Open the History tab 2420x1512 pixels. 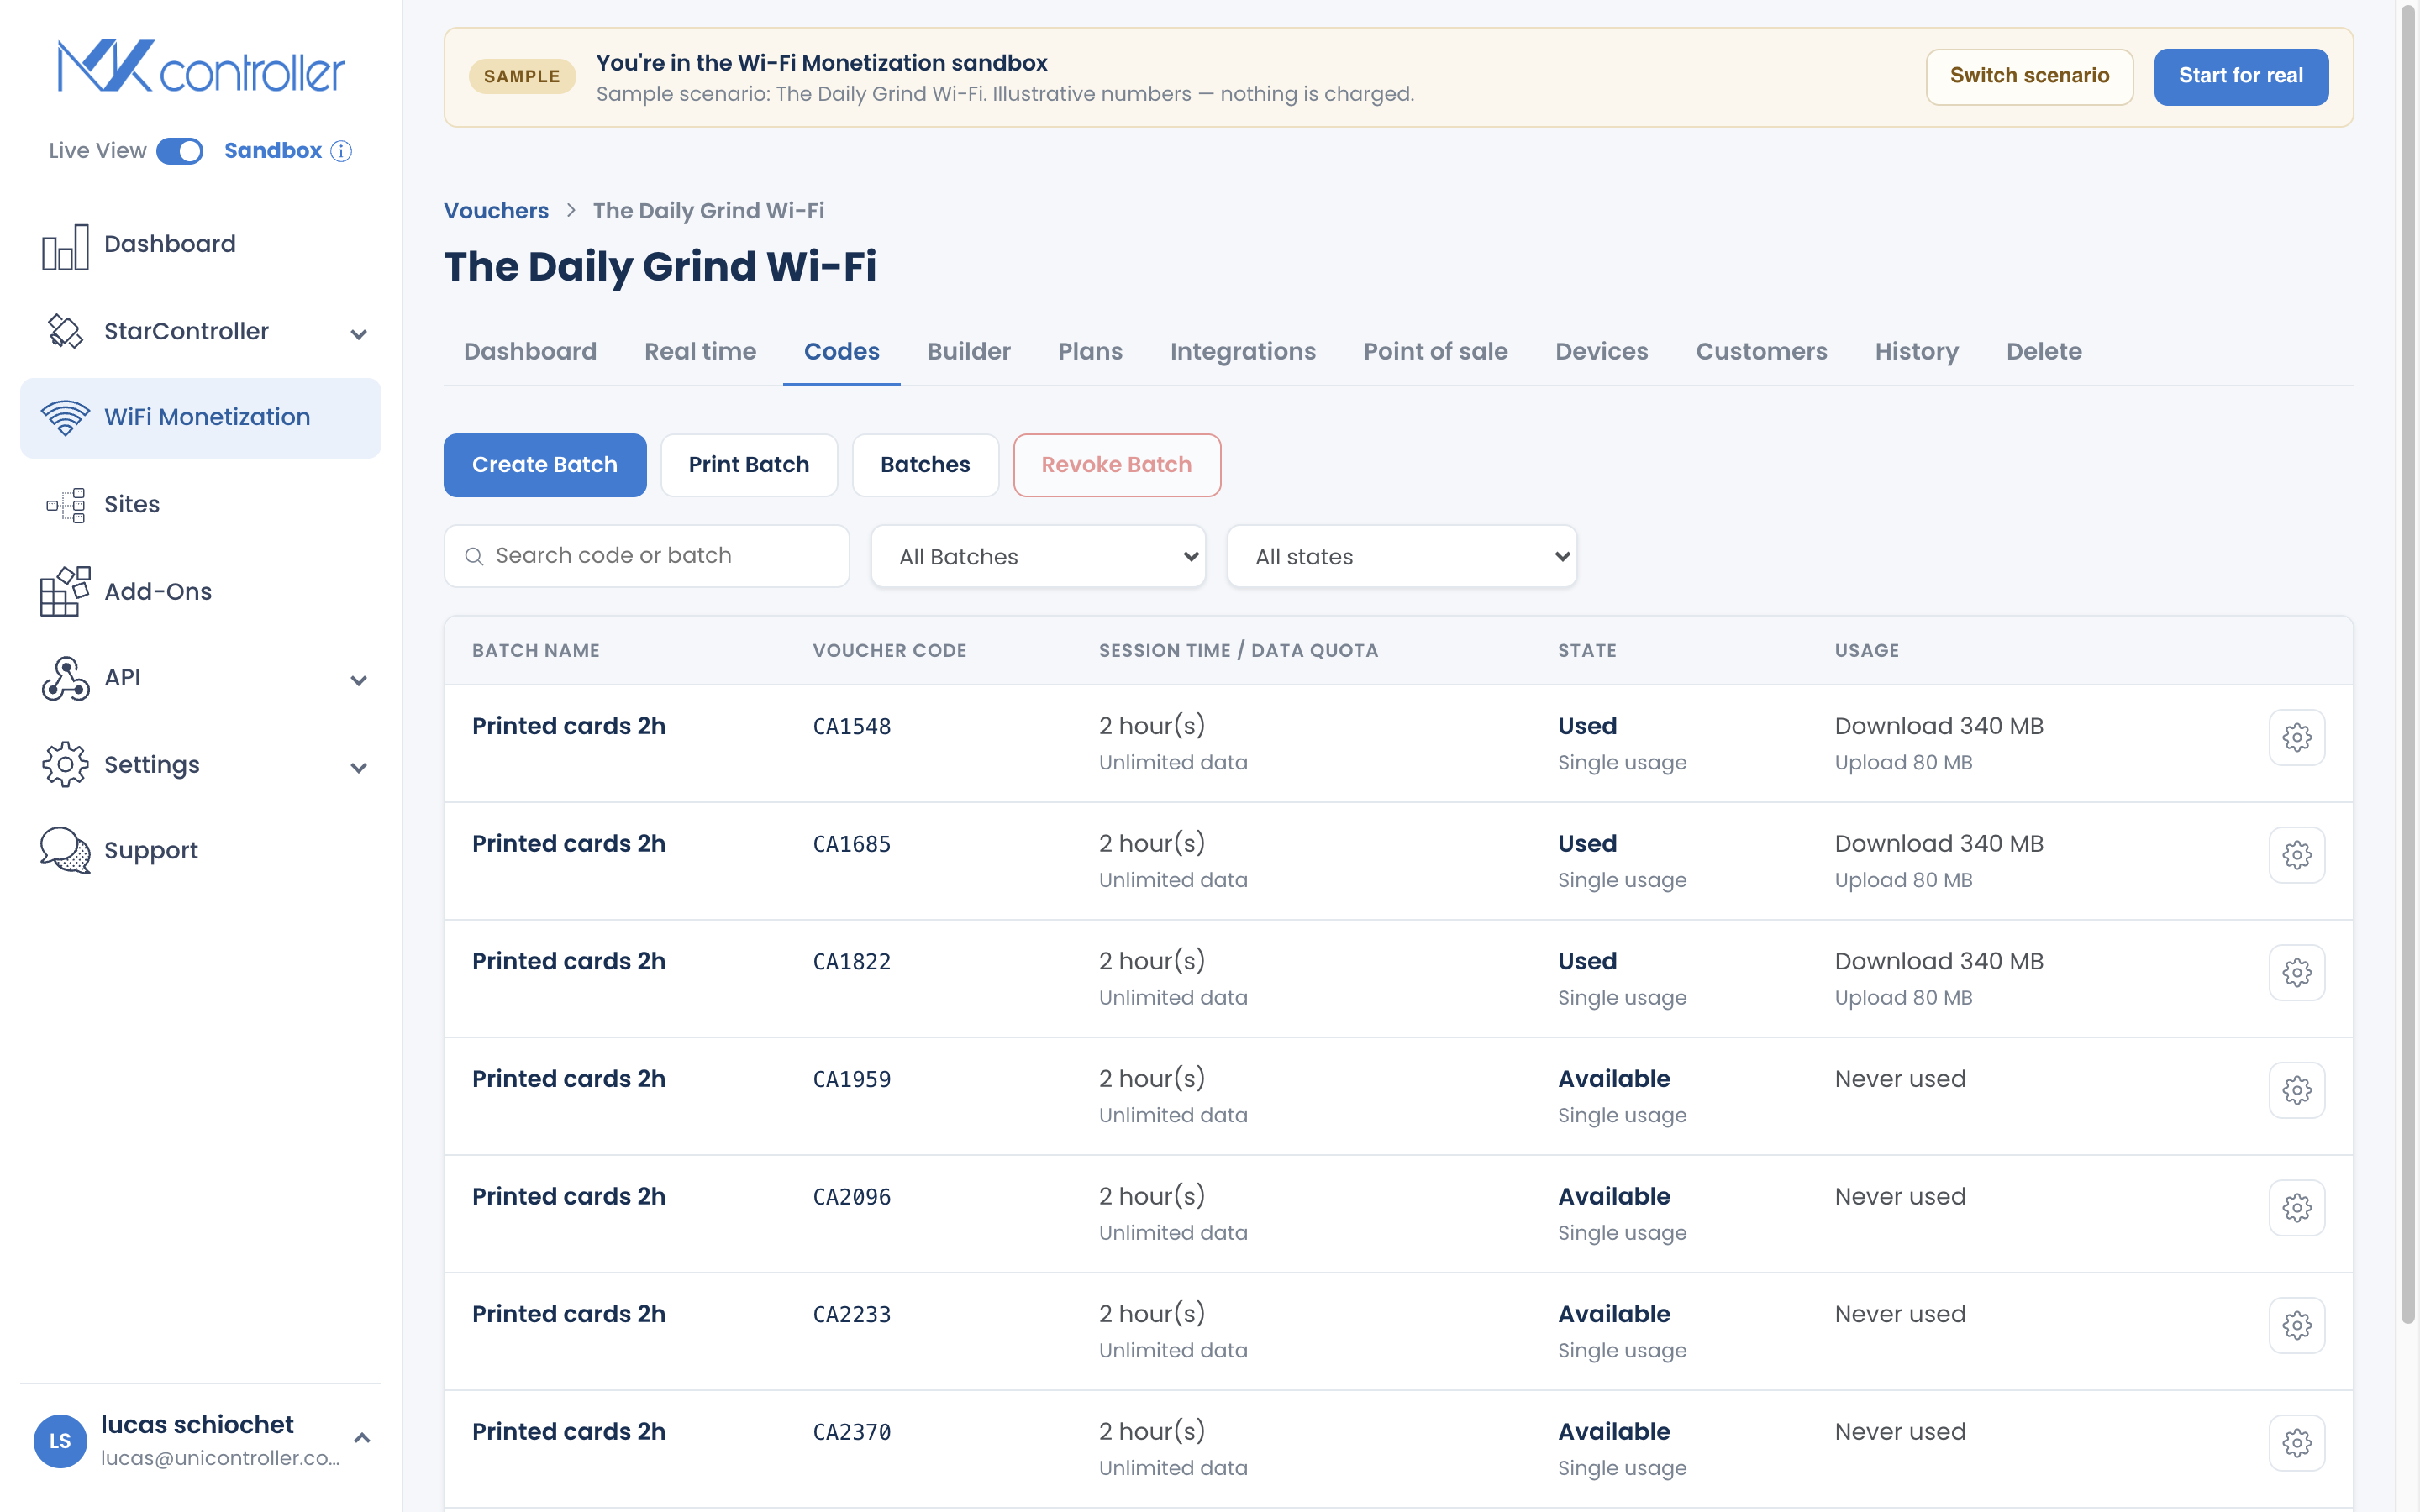[1916, 352]
